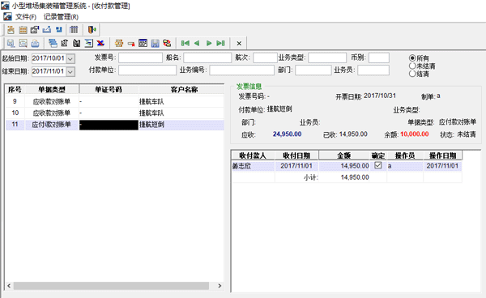Click the insert row icon
Screen dimensions: 486x298
coord(119,44)
